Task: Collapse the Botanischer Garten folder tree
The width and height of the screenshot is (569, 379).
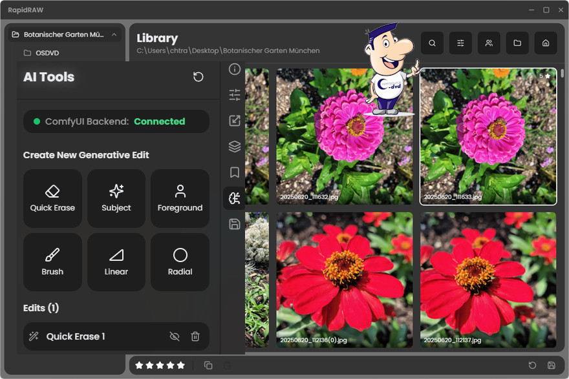Action: tap(114, 34)
